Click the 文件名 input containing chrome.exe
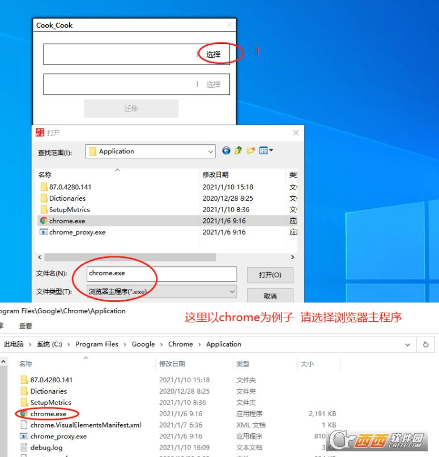The width and height of the screenshot is (439, 457). (161, 274)
